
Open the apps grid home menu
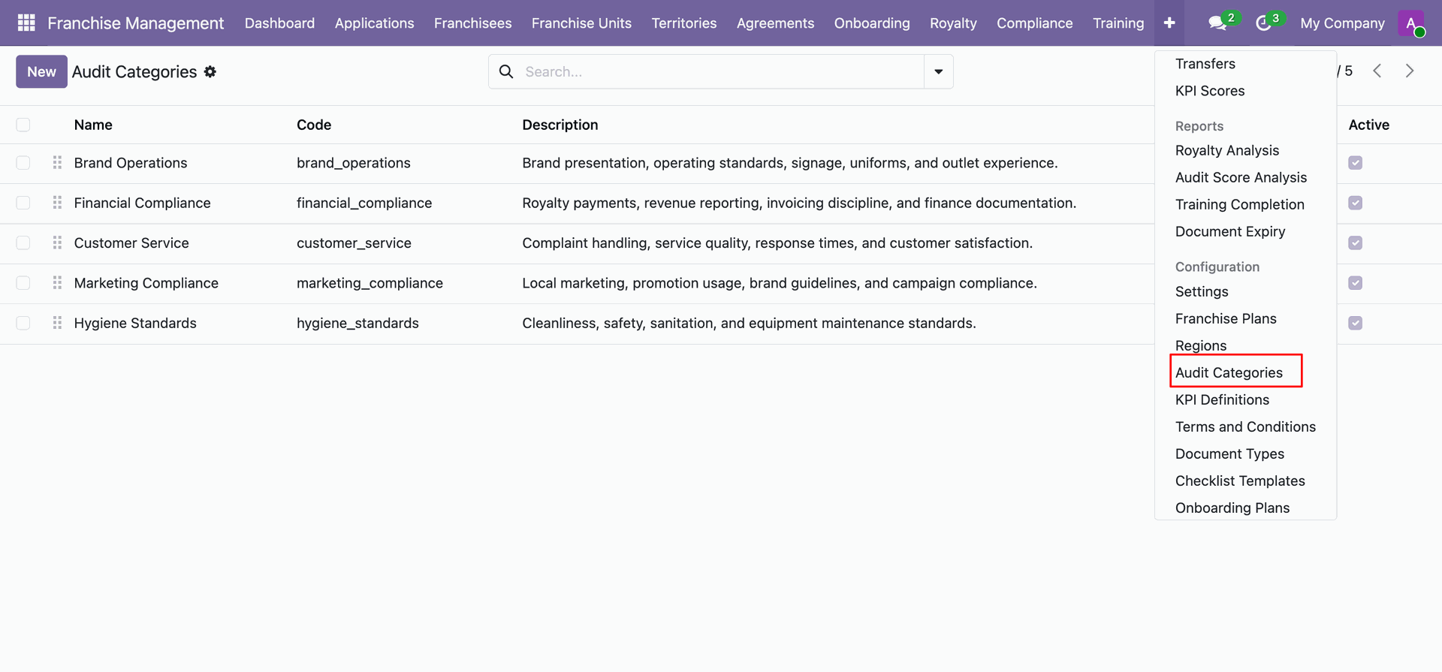click(26, 23)
